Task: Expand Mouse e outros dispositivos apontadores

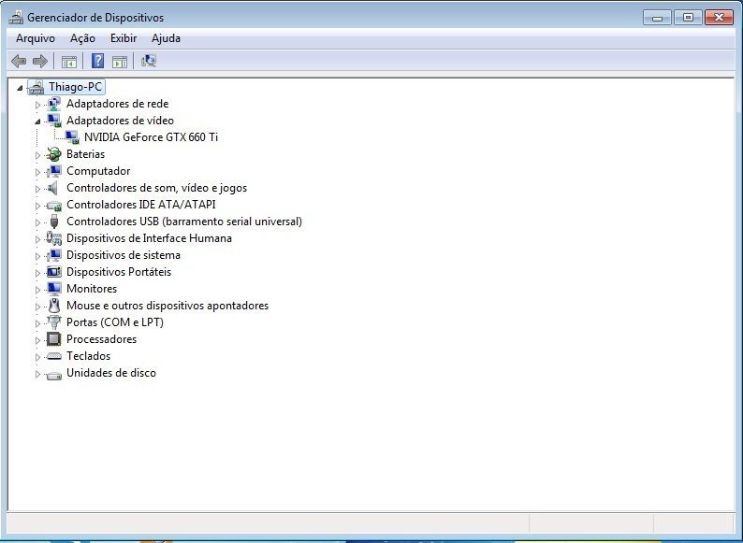Action: [x=38, y=307]
